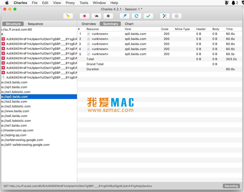The height and width of the screenshot is (192, 244).
Task: Sort by the Time column header
Action: (x=229, y=29)
